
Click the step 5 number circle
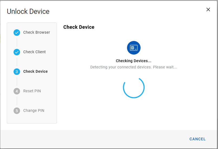pyautogui.click(x=17, y=111)
